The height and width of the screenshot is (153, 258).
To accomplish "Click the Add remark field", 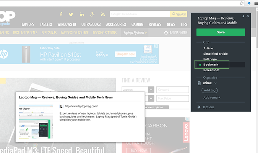I will (212, 98).
